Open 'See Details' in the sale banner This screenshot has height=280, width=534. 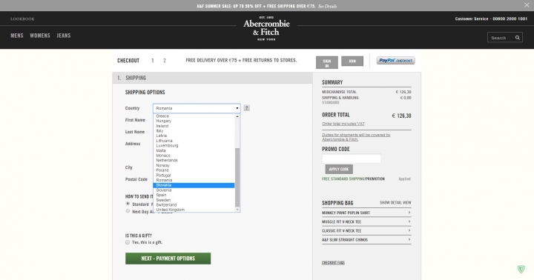click(327, 6)
